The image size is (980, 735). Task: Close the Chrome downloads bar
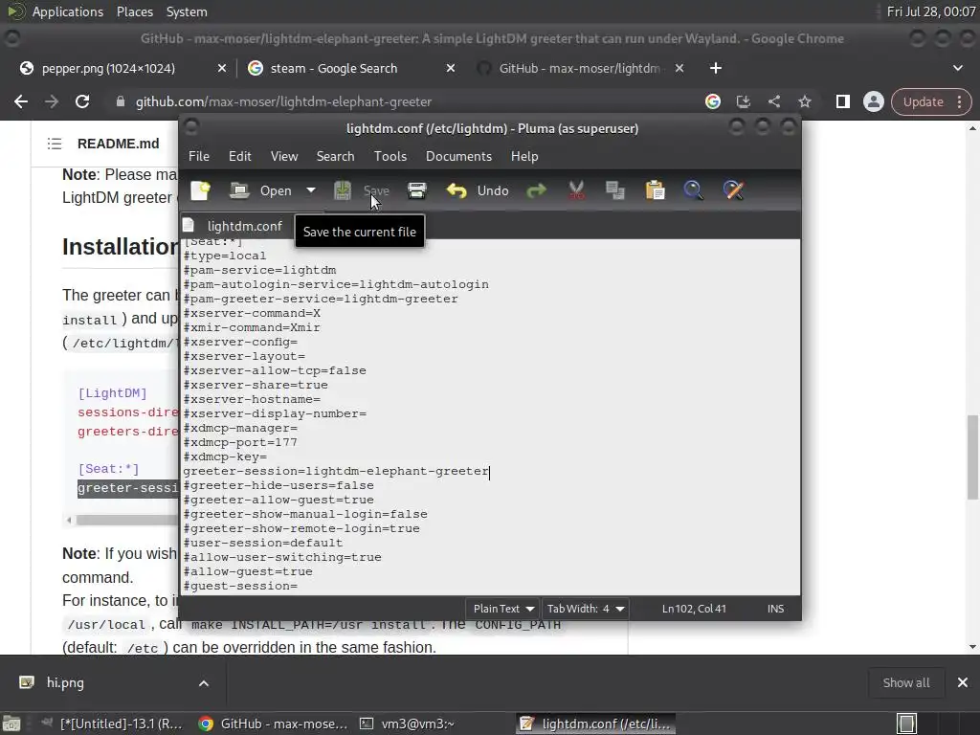[x=963, y=683]
